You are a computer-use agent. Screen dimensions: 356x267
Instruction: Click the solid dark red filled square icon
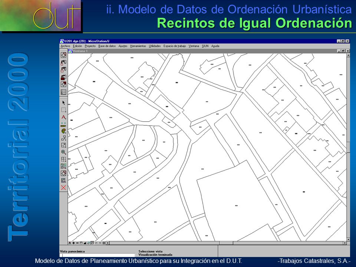coord(63,77)
